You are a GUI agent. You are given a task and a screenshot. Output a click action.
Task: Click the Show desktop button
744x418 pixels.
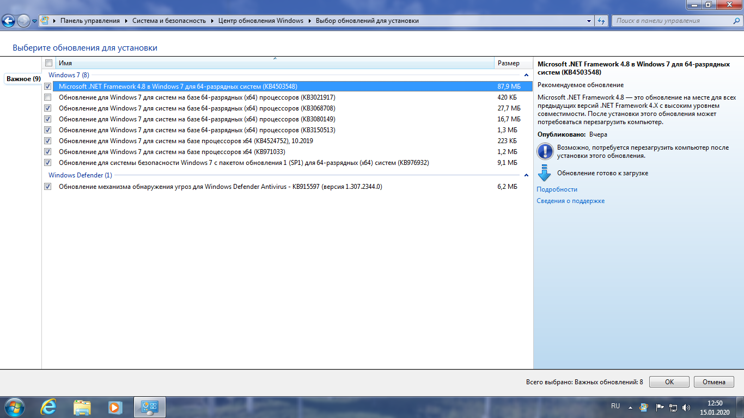[x=740, y=407]
